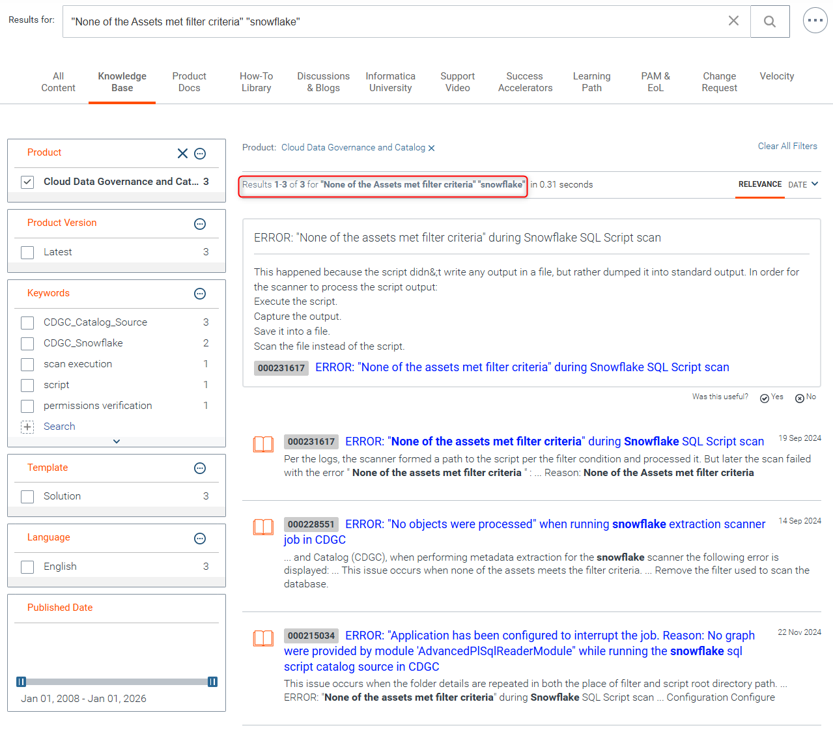Open Keywords facet options ellipsis
833x730 pixels.
pos(200,294)
